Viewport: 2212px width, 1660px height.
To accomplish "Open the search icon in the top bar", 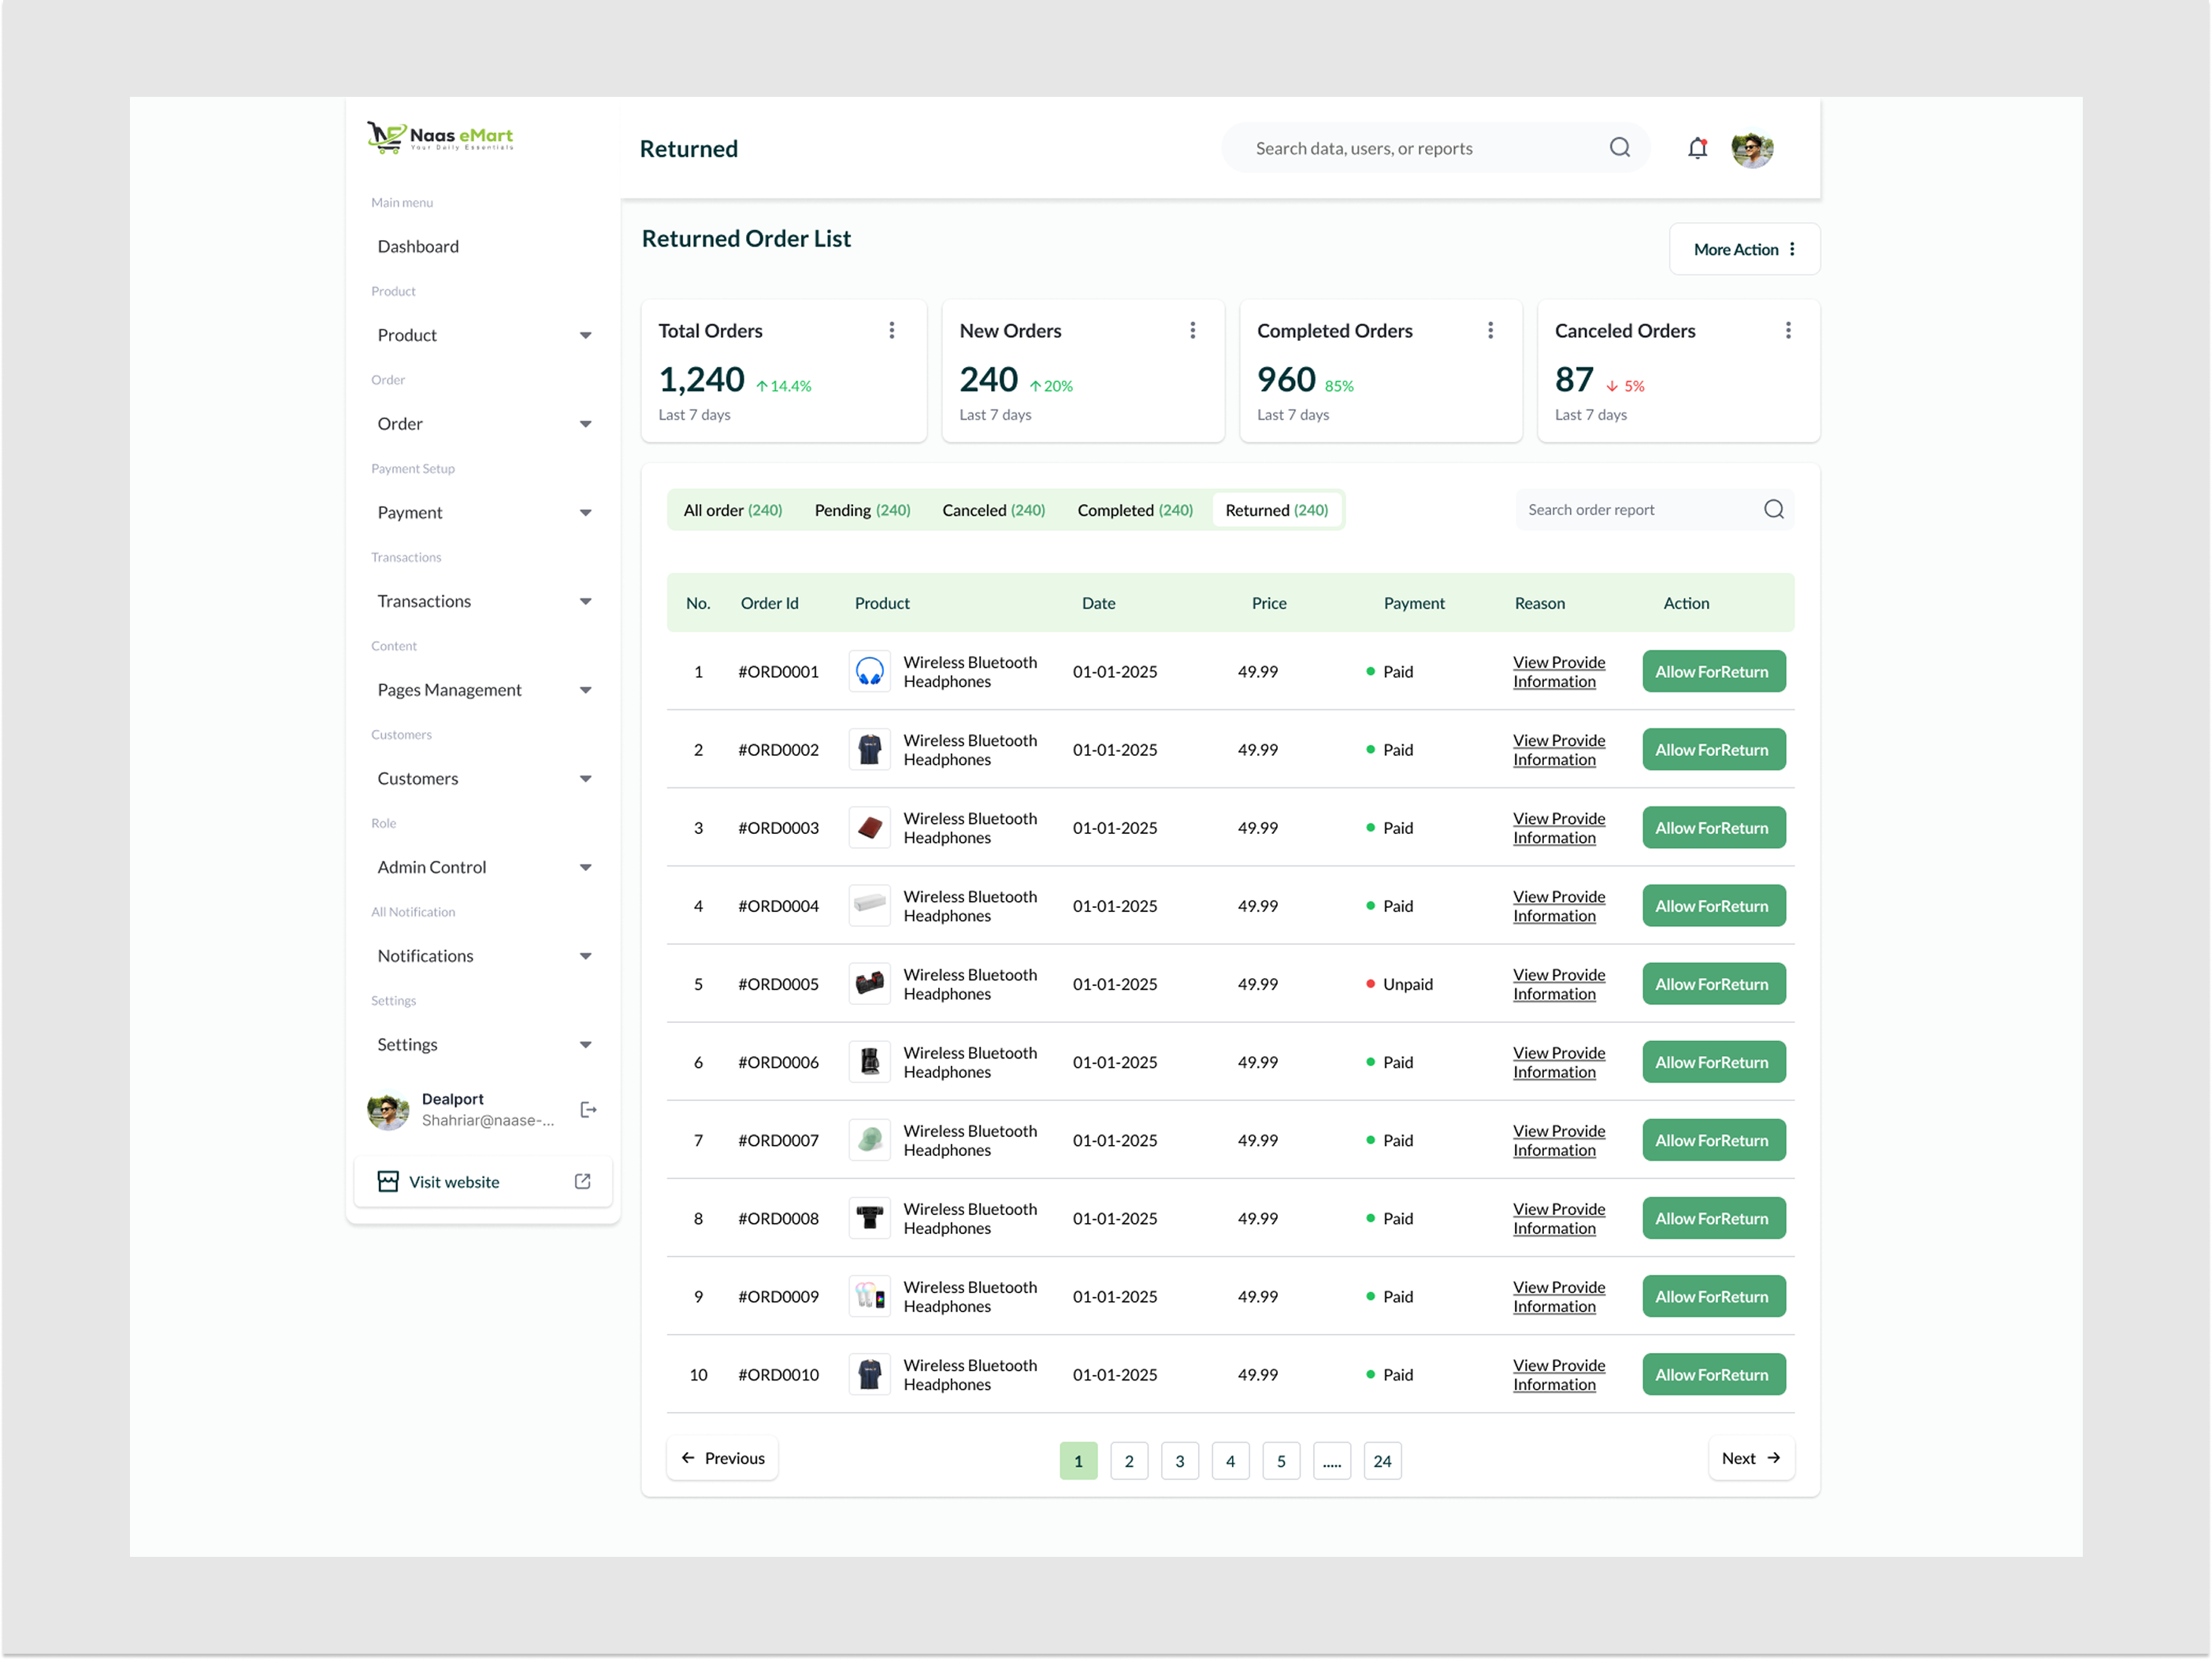I will pos(1620,147).
